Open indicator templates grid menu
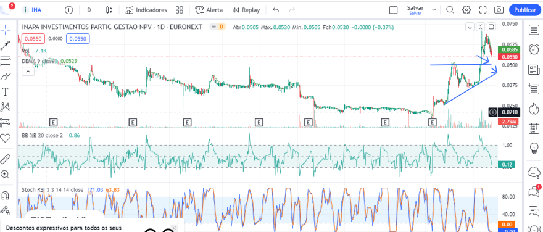The image size is (543, 232). (x=179, y=10)
